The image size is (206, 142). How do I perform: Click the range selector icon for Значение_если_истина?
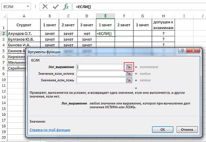click(x=129, y=74)
